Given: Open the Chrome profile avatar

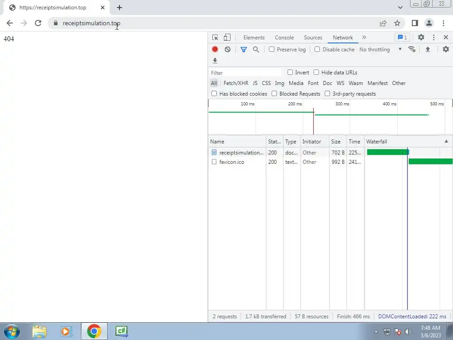Looking at the screenshot, I should point(429,23).
